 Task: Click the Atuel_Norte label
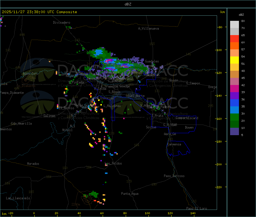pos(135,96)
